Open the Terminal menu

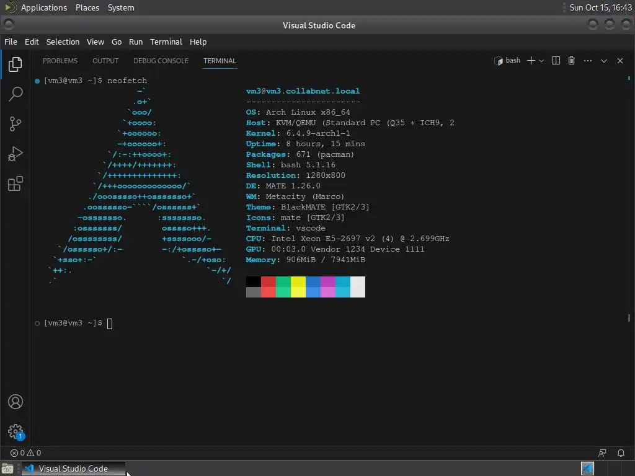pos(166,42)
